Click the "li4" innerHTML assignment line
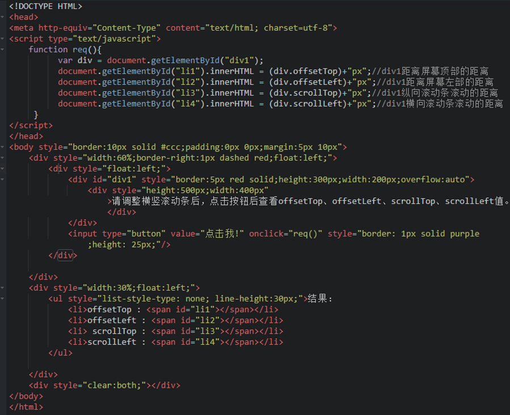 (281, 104)
